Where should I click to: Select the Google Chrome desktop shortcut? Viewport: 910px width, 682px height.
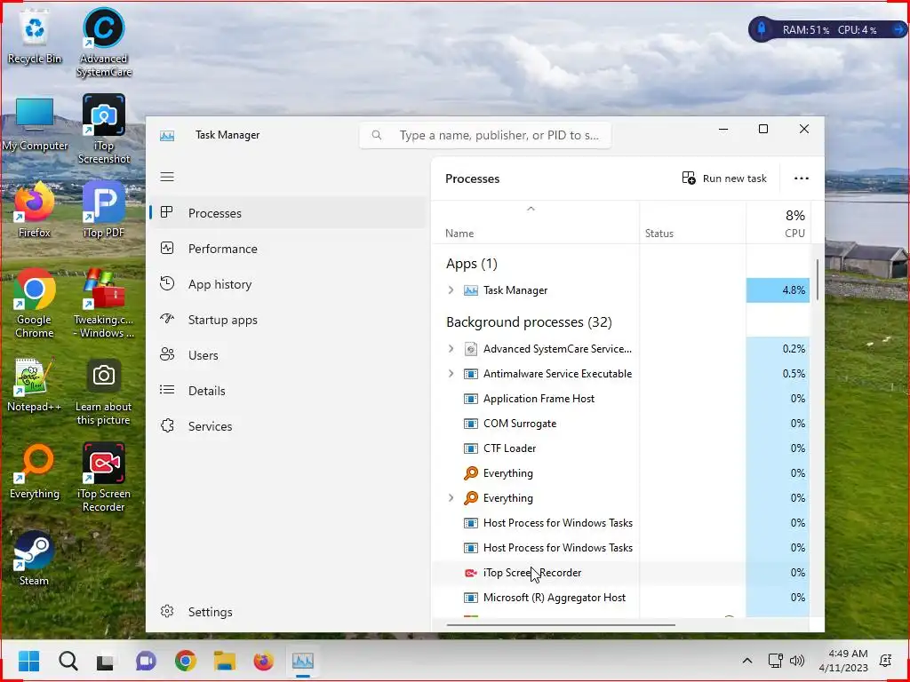[x=35, y=304]
